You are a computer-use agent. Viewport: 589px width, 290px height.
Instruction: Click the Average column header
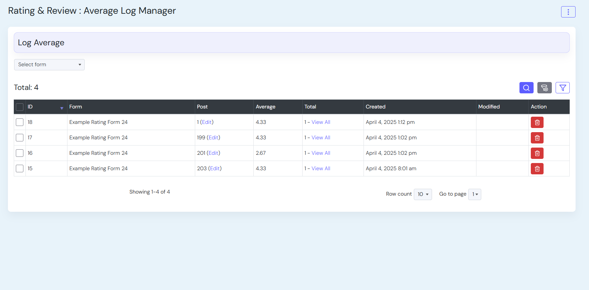click(x=265, y=107)
